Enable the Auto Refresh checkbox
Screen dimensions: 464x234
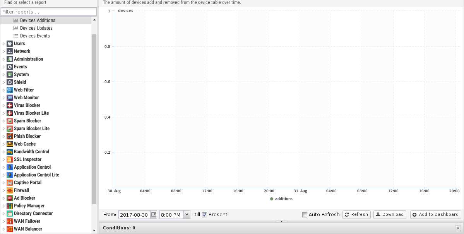pos(305,215)
